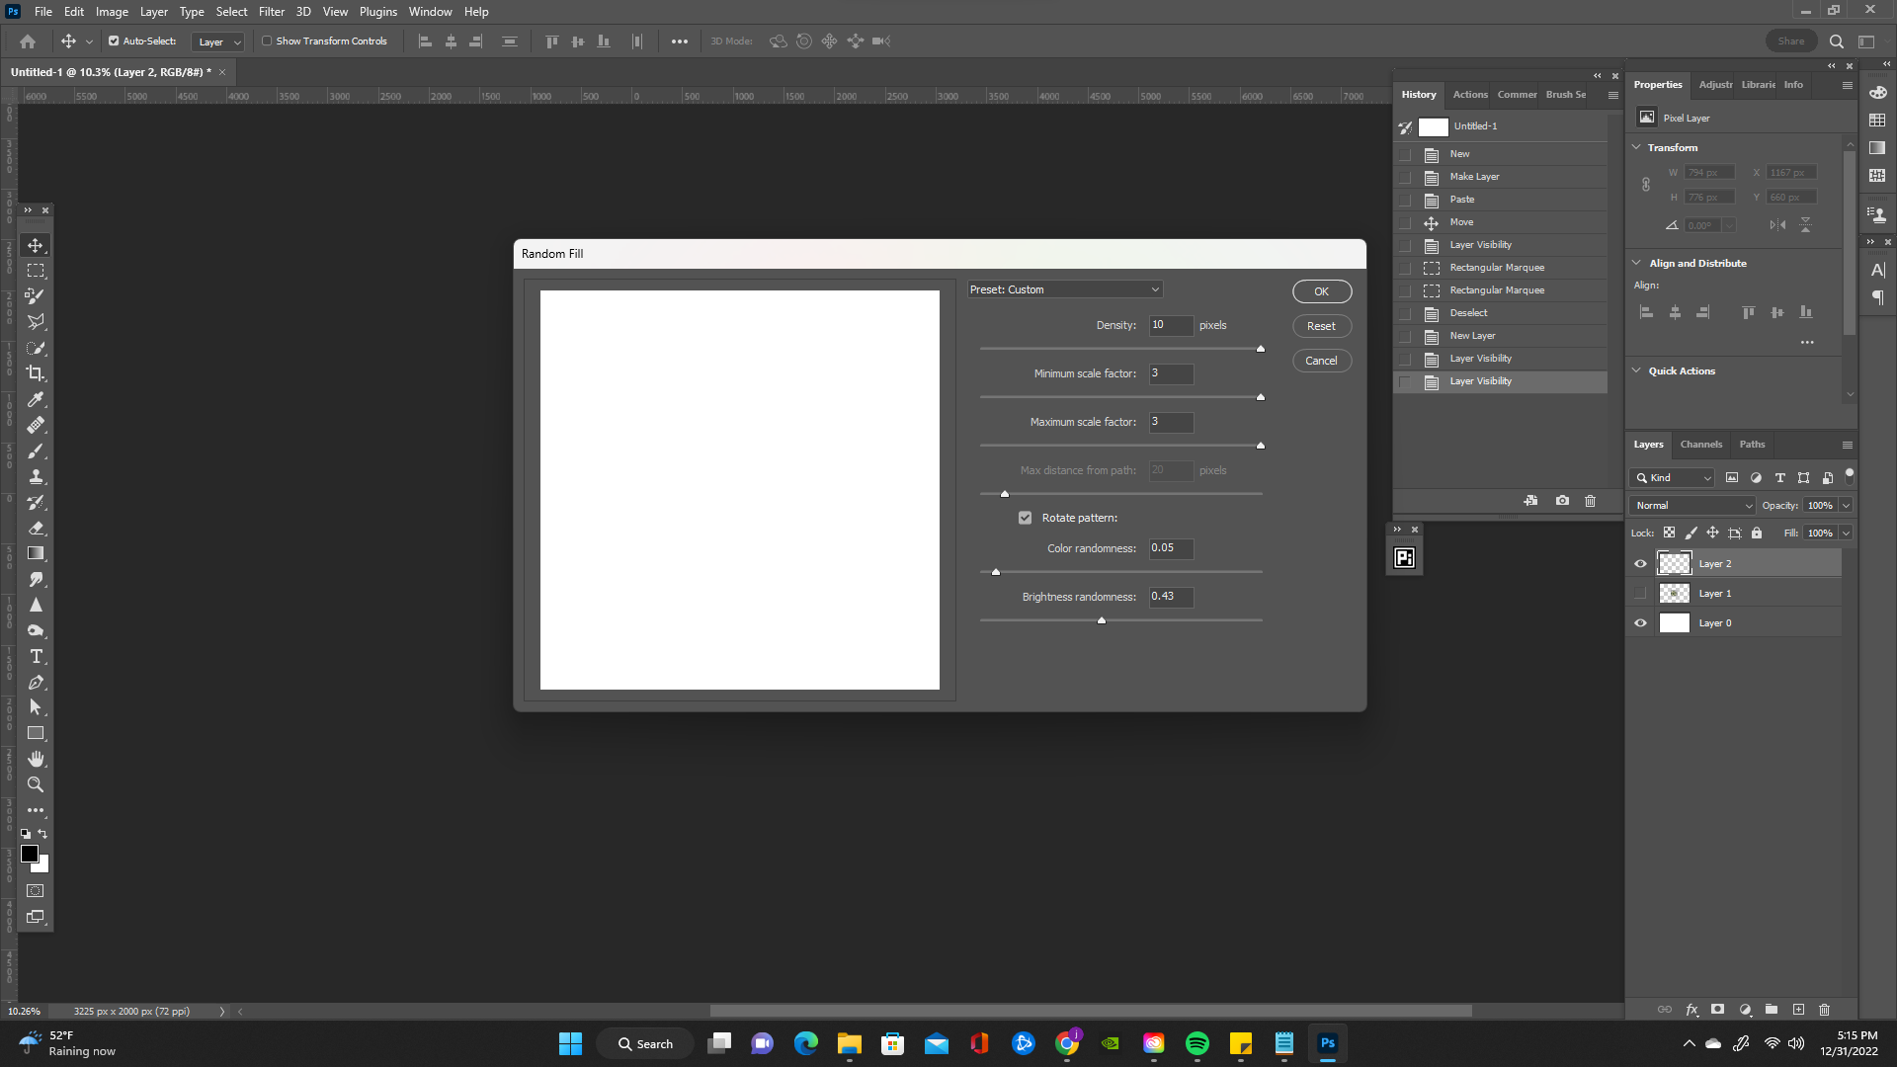This screenshot has height=1067, width=1897.
Task: Select the Hand tool
Action: pyautogui.click(x=36, y=759)
